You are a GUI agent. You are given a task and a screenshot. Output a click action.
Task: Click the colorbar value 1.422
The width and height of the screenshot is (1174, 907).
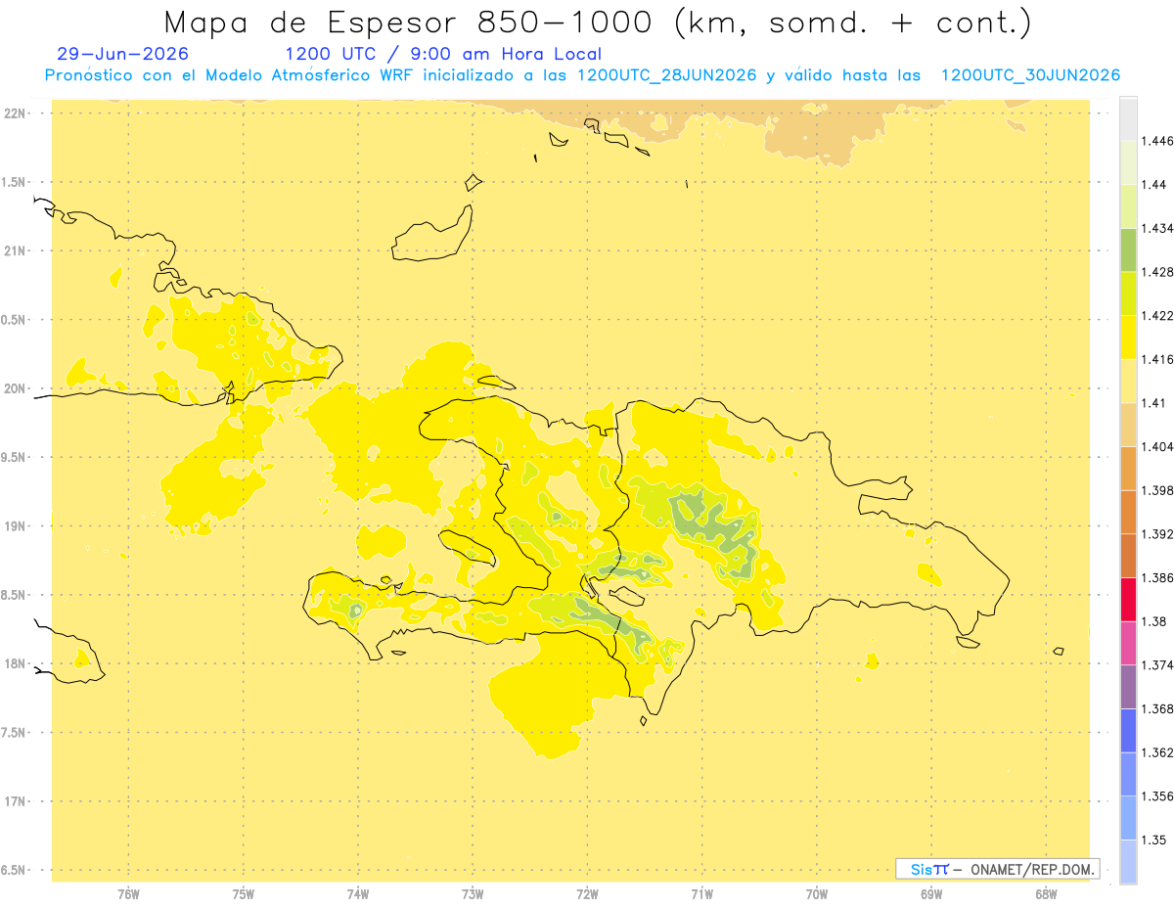pyautogui.click(x=1159, y=315)
